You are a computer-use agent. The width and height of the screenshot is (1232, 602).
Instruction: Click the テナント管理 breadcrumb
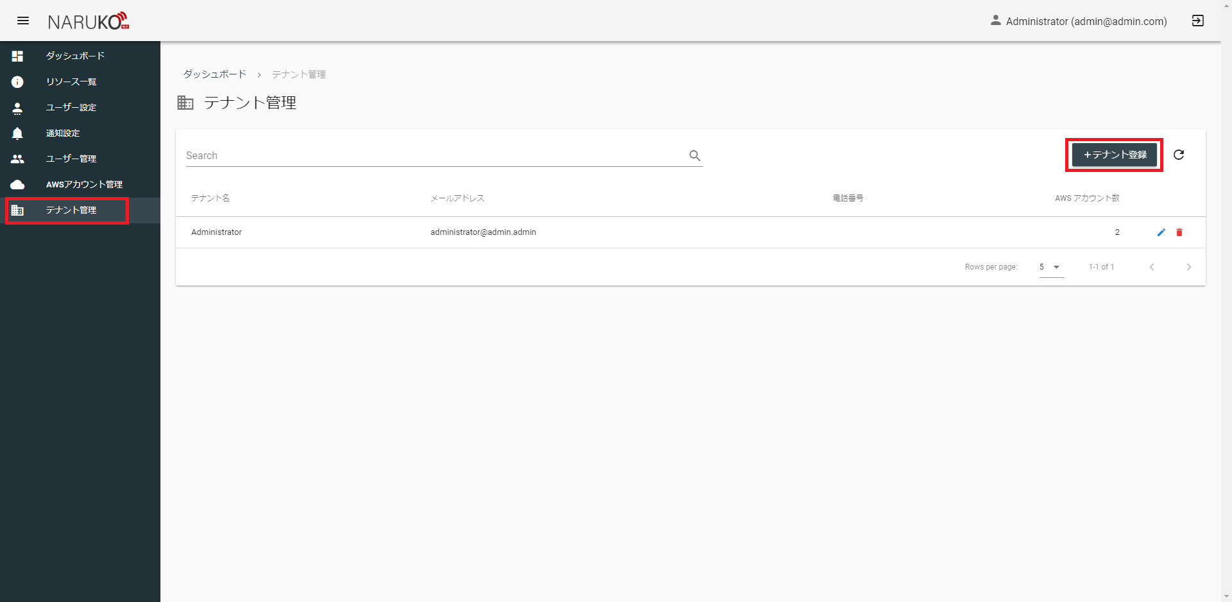tap(299, 74)
